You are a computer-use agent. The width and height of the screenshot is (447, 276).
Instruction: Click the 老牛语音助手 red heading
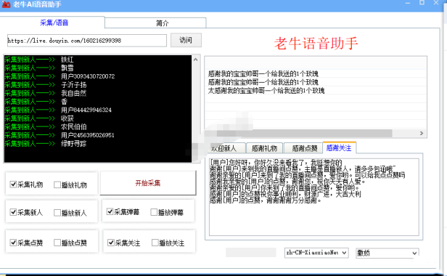point(316,44)
